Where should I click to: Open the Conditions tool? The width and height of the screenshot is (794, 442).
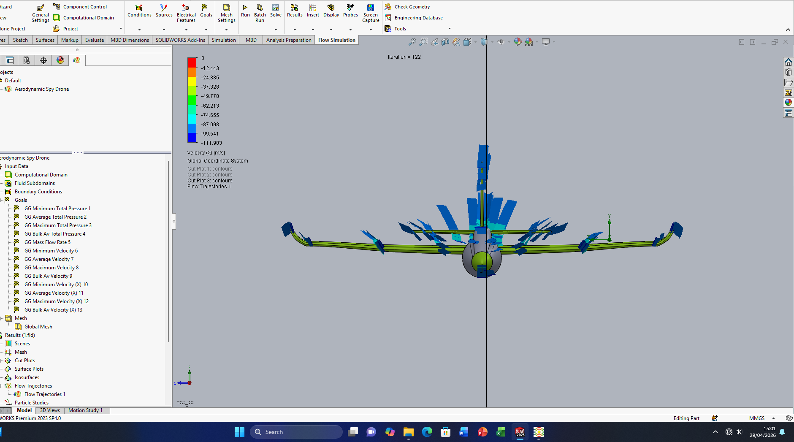[139, 11]
